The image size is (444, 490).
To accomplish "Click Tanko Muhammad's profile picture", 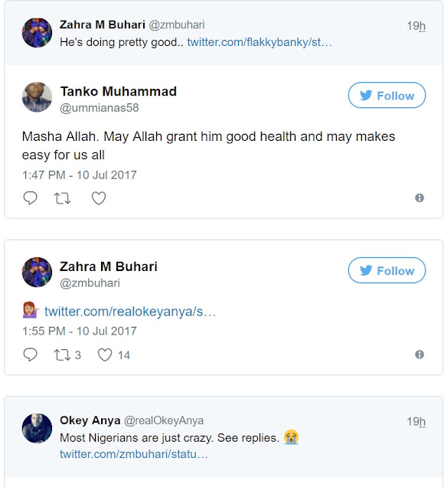I will [37, 97].
